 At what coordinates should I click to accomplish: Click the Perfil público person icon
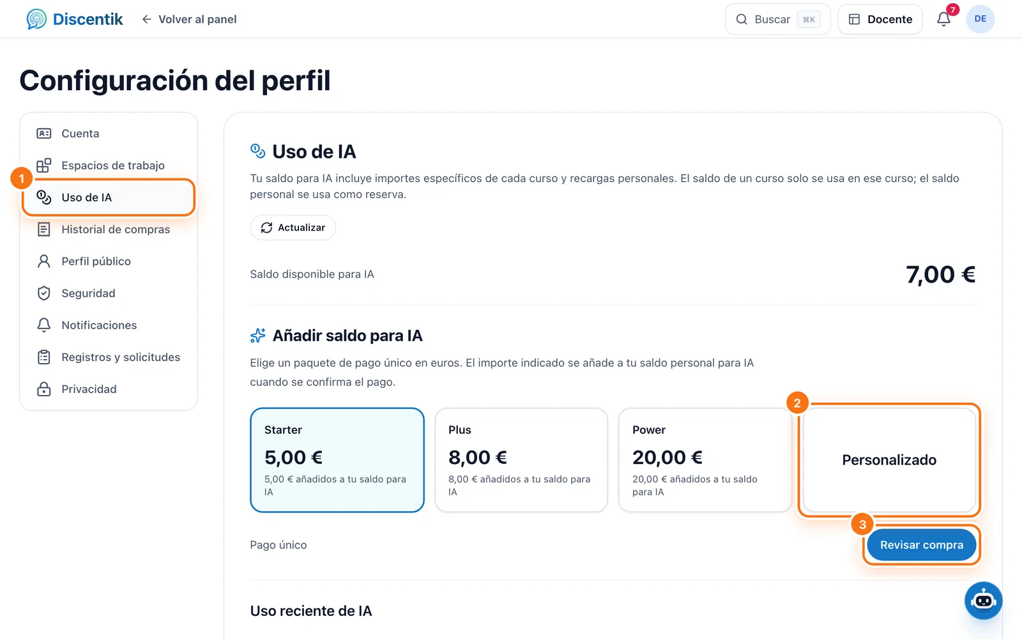tap(44, 261)
